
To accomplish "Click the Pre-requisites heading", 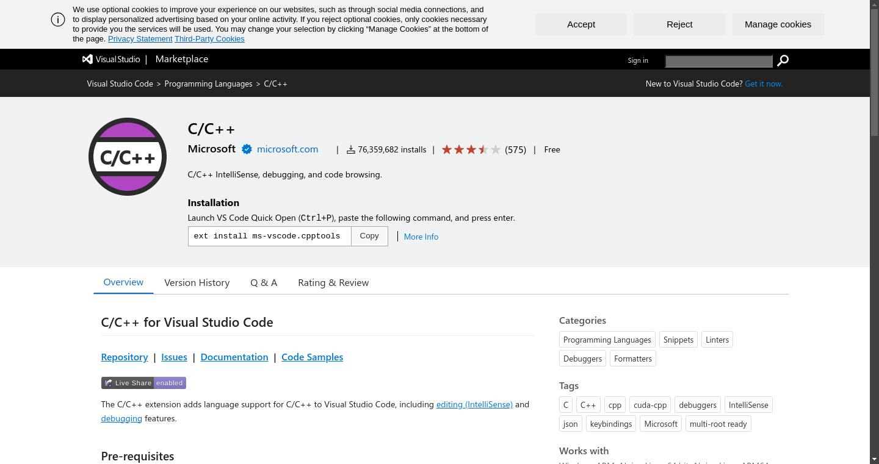I will coord(137,456).
